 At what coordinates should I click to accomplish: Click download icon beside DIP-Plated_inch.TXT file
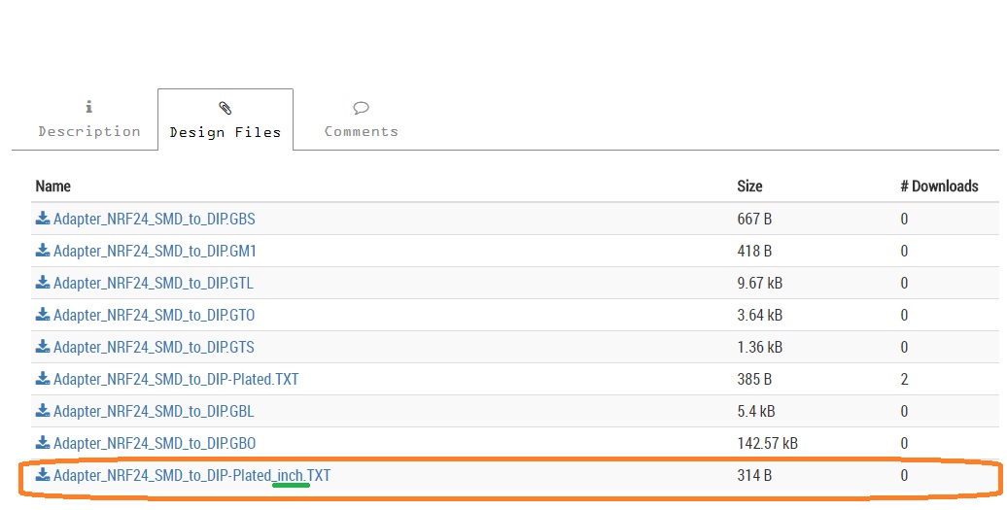tap(43, 475)
